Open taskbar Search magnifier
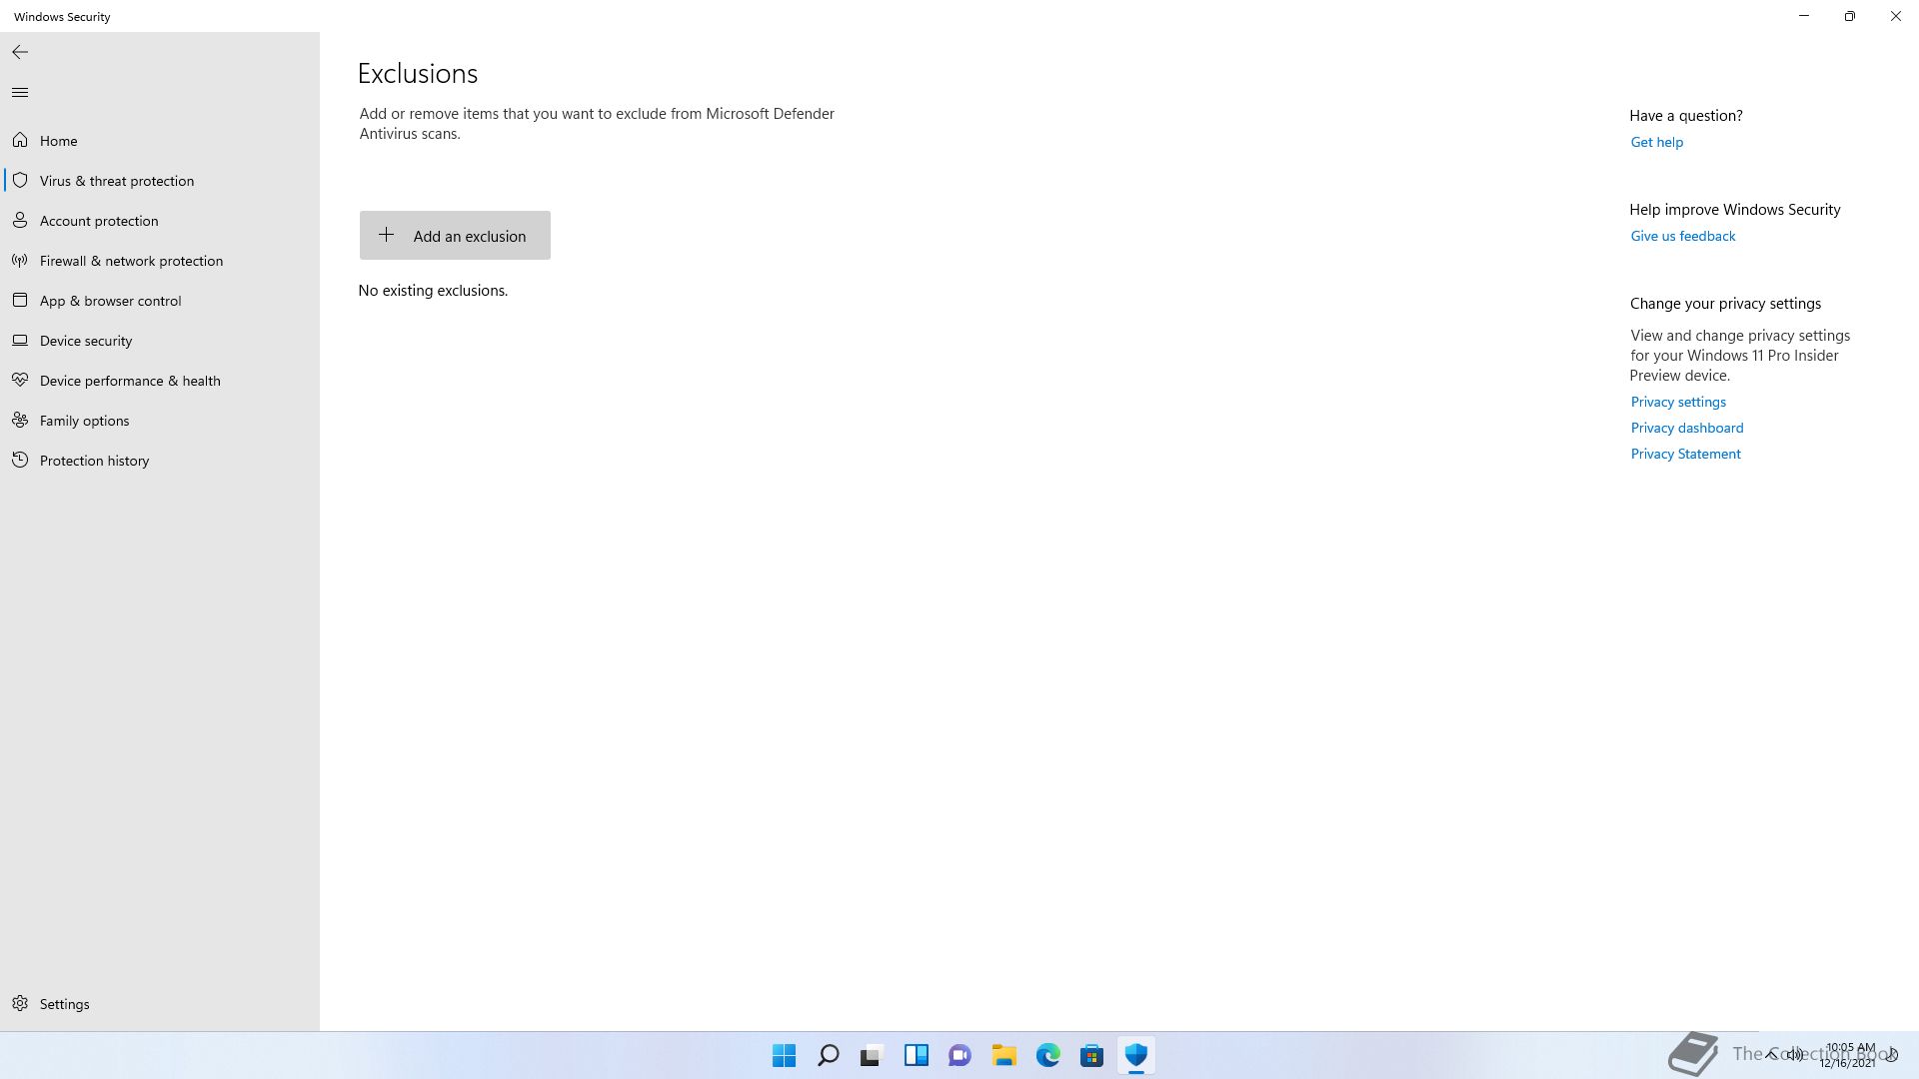The width and height of the screenshot is (1919, 1079). point(829,1055)
